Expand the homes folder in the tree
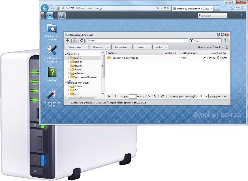Image resolution: width=248 pixels, height=181 pixels. coord(69,62)
